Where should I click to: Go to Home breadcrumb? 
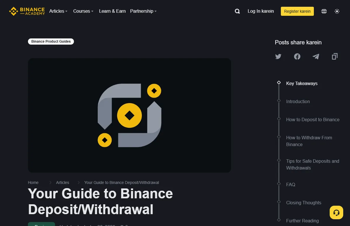[33, 182]
